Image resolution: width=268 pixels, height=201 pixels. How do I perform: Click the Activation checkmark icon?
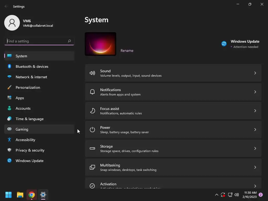92,186
